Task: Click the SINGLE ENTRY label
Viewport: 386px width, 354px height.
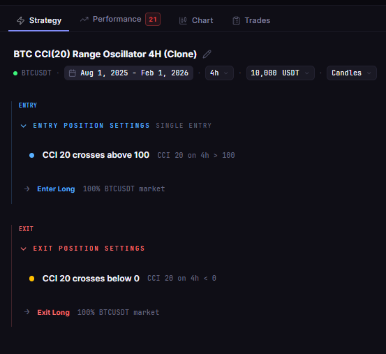Action: [184, 126]
